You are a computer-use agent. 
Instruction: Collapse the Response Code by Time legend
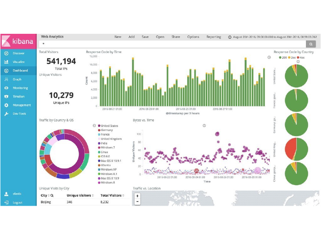pyautogui.click(x=269, y=58)
